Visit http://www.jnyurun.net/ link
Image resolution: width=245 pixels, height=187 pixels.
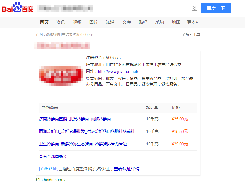click(118, 72)
